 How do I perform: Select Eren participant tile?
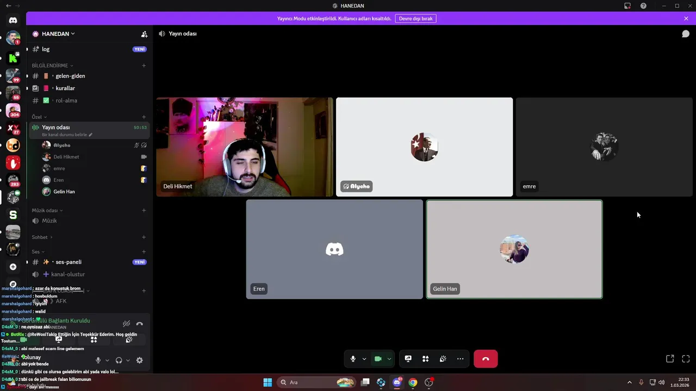[x=334, y=249]
